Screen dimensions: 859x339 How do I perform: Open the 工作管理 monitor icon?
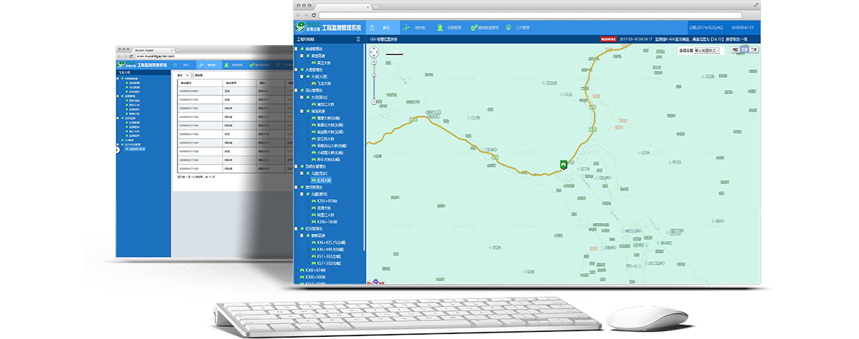click(508, 27)
